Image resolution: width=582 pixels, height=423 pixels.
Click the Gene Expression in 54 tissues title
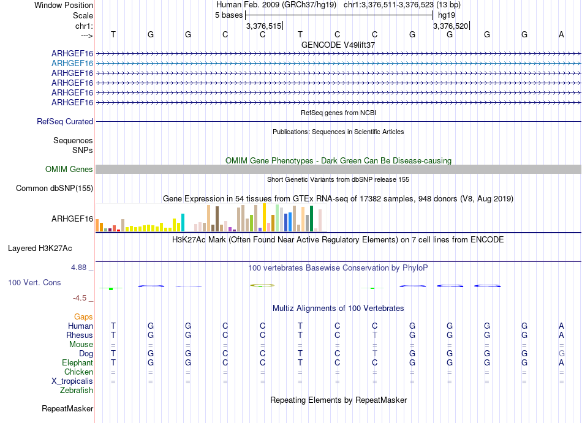pos(338,199)
